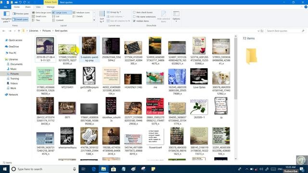The width and height of the screenshot is (308, 173).
Task: Open folder Options button
Action: [176, 17]
